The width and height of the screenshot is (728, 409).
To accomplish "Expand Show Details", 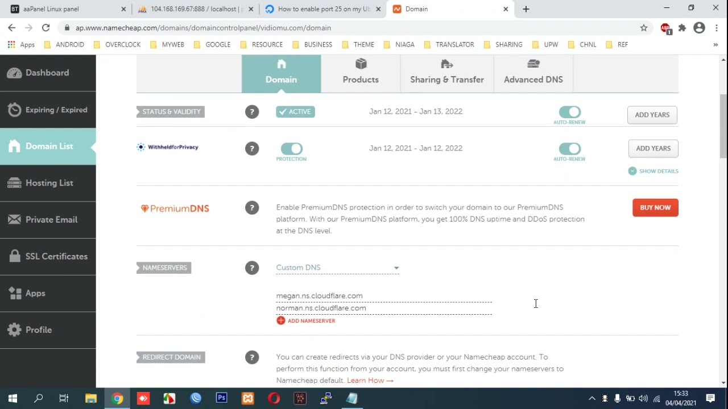I will pyautogui.click(x=653, y=171).
